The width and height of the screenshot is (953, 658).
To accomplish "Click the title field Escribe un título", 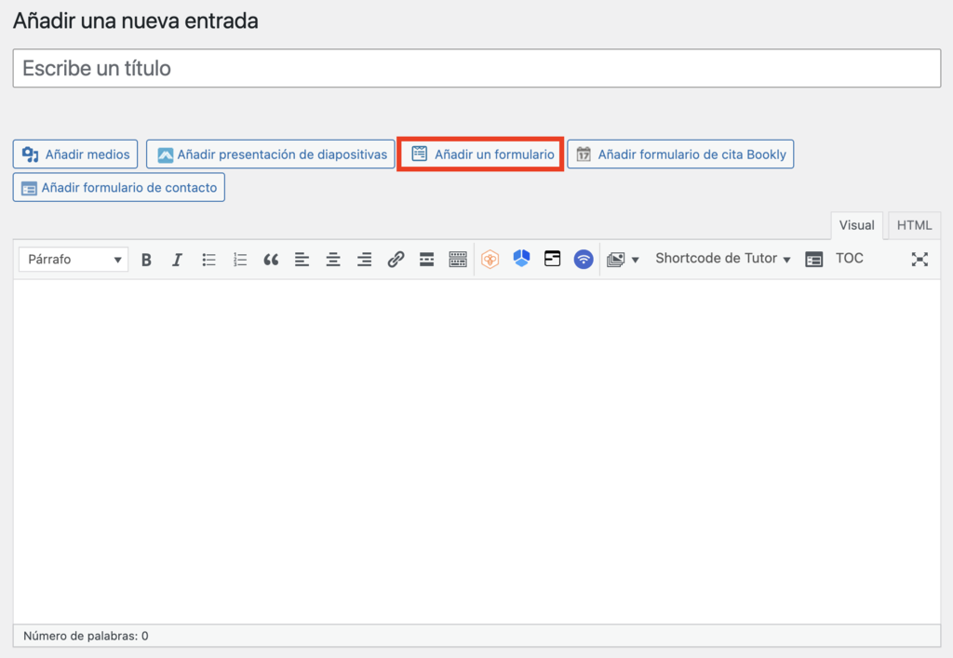I will (476, 68).
